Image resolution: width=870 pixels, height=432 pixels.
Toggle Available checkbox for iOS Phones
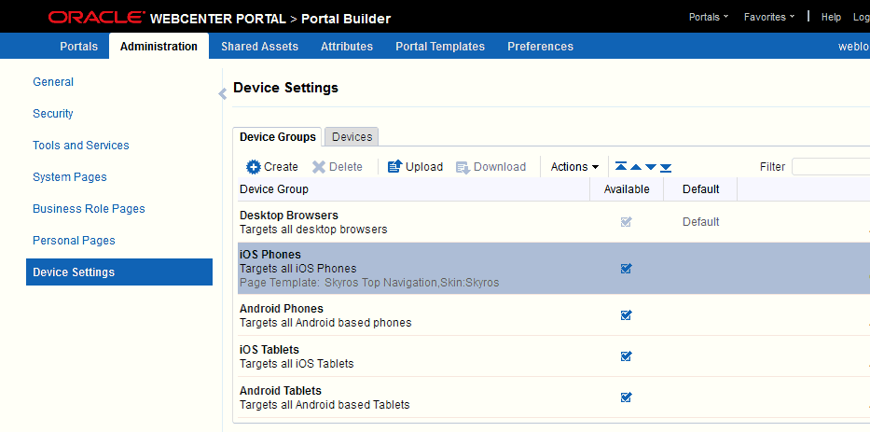click(626, 269)
